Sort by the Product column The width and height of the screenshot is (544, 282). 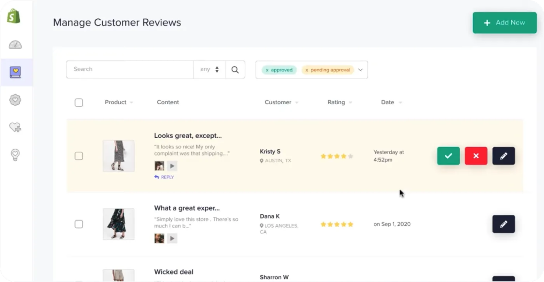pyautogui.click(x=119, y=102)
